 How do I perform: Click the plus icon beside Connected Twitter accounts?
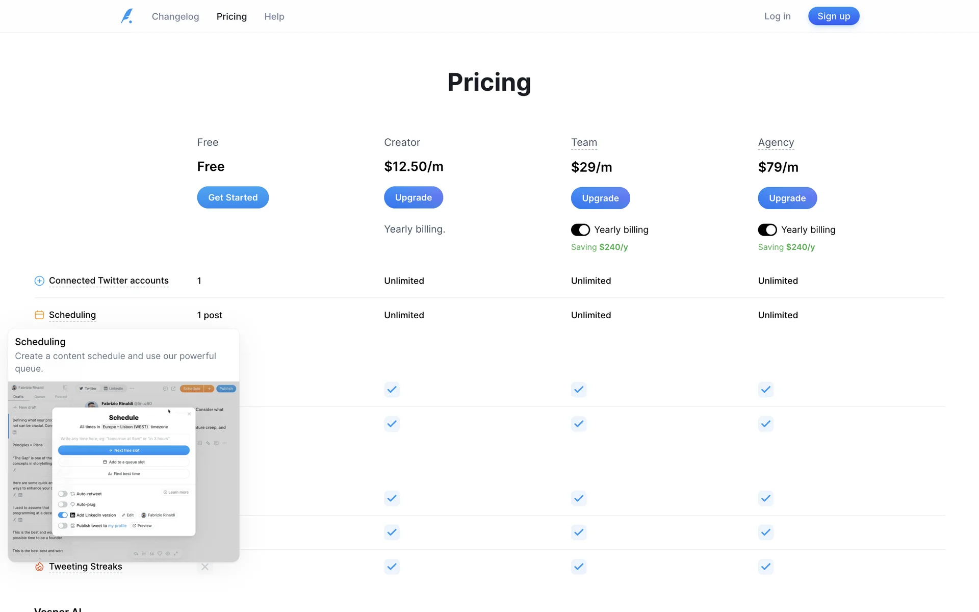[39, 280]
